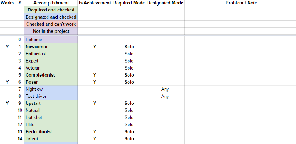
Task: Select Is Achievement Y for Completionist
Action: 95,75
